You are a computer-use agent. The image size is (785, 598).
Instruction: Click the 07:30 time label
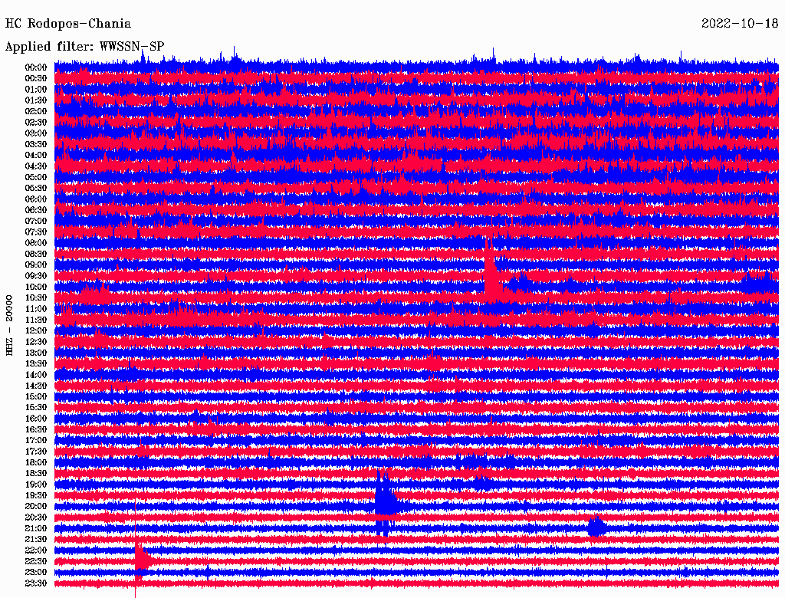tap(36, 232)
